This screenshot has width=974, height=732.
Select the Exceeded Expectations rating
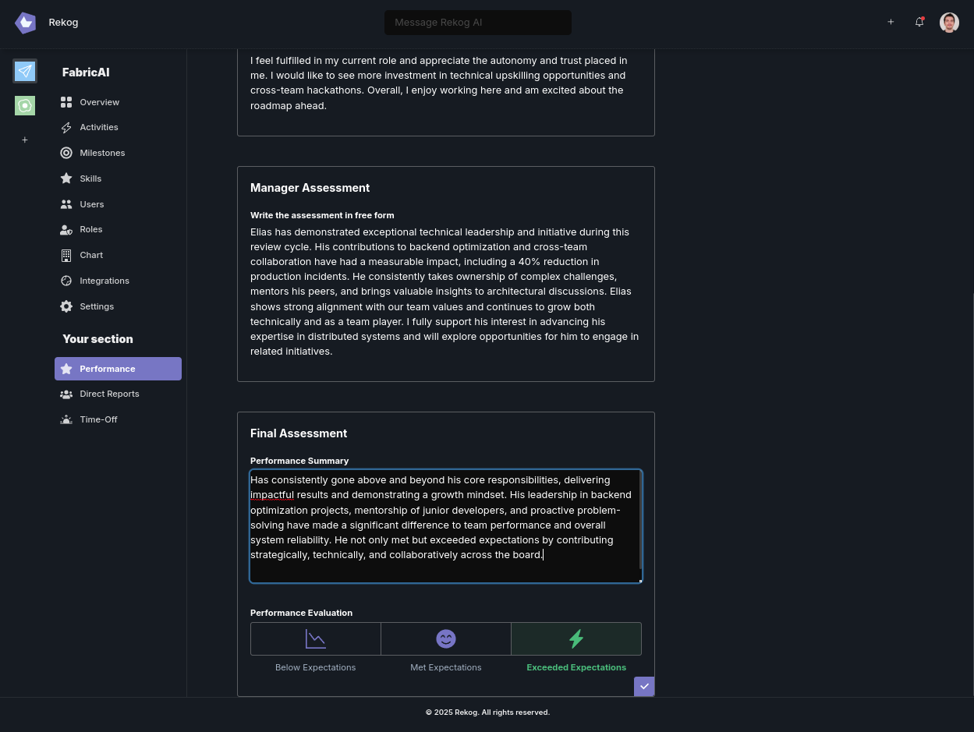pyautogui.click(x=576, y=639)
